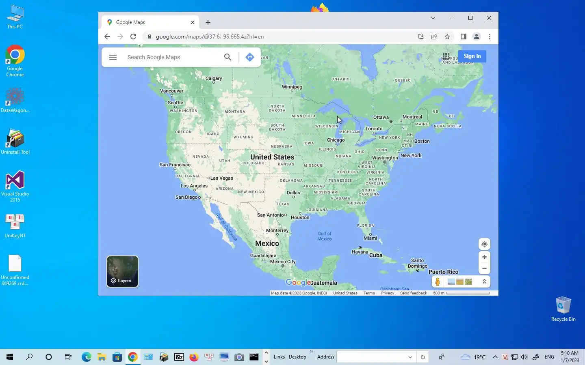585x365 pixels.
Task: Click the Chicago label on the map
Action: click(x=336, y=140)
